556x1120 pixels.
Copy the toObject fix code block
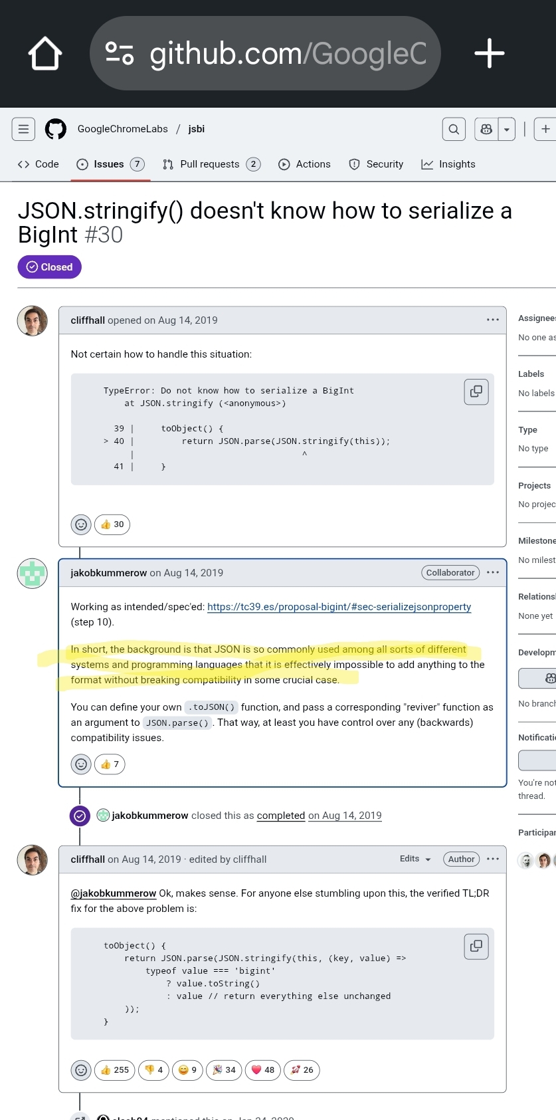coord(476,946)
